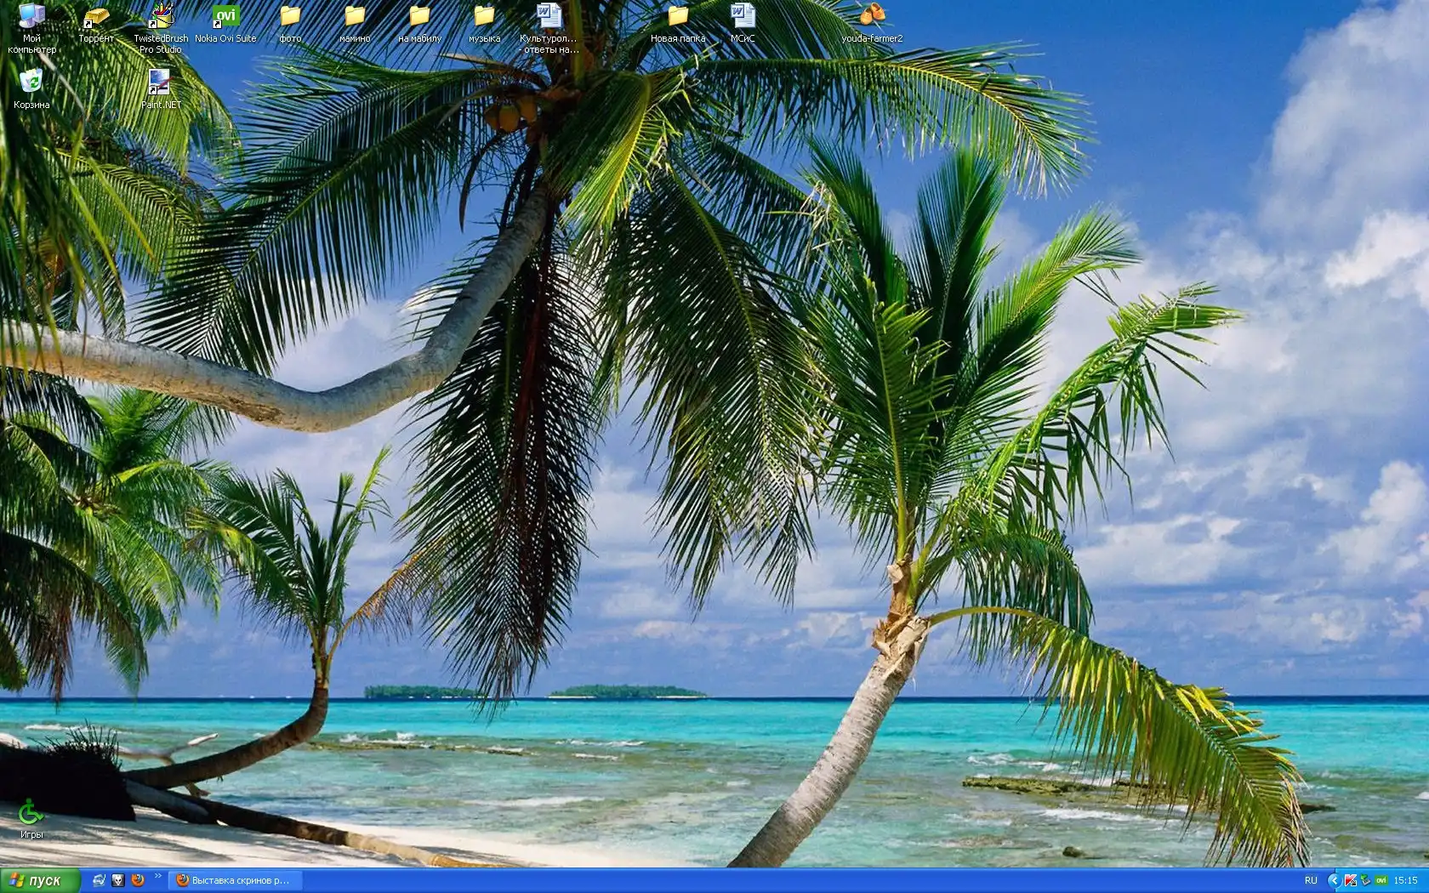Screen dimensions: 1429x893
Task: Open the МСиС Word document
Action: coord(743,17)
